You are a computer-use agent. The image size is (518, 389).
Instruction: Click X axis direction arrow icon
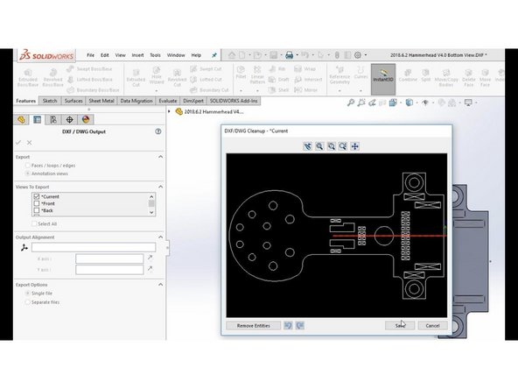click(x=150, y=258)
